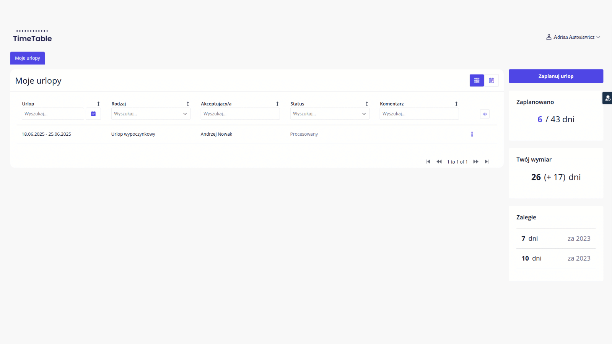Sort by the Akceptujący/a column

(277, 104)
